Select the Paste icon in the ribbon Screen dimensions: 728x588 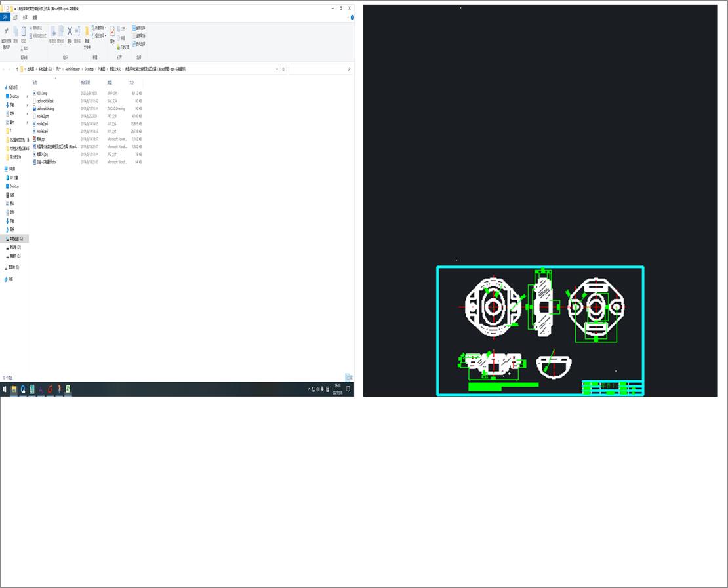coord(24,31)
